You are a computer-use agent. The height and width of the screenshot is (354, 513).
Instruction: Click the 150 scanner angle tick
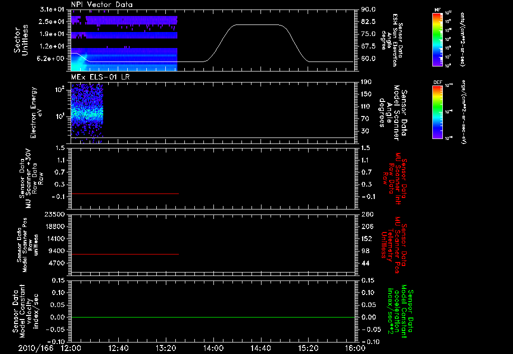tap(366, 94)
